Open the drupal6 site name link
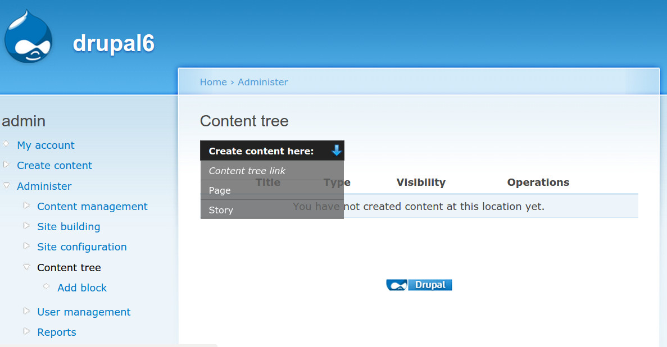667x347 pixels. coord(114,43)
